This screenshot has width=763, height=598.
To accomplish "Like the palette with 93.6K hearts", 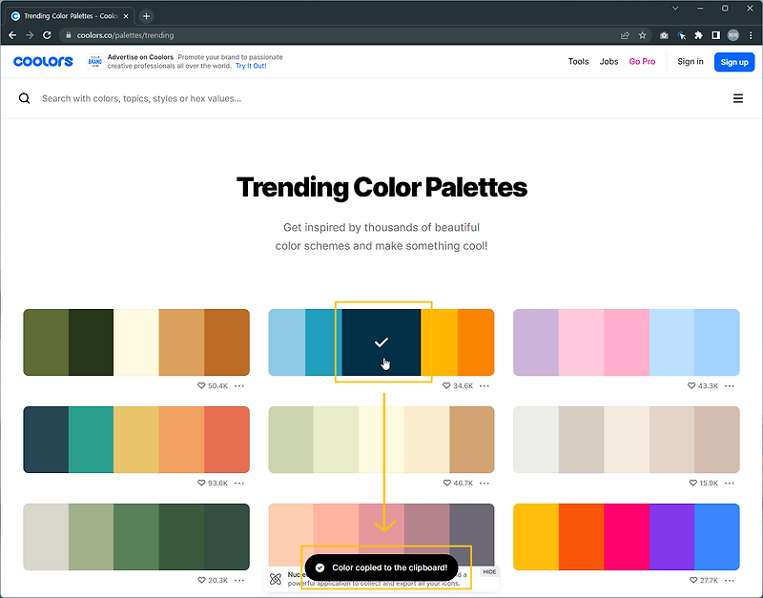I will coord(200,484).
